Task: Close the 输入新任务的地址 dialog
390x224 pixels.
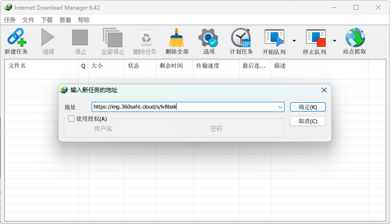Action: point(324,90)
